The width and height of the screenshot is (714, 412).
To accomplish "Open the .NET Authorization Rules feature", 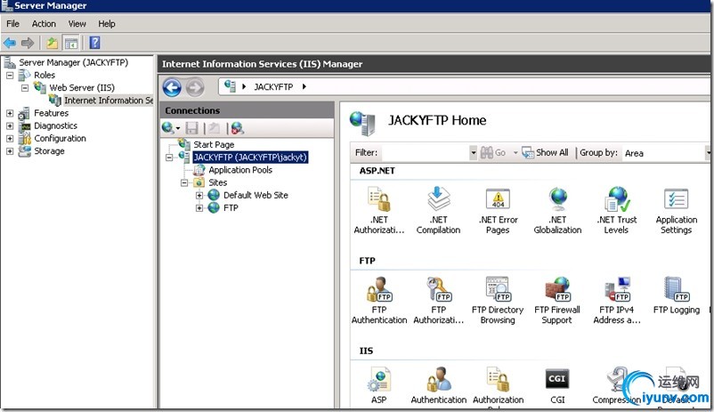I will 379,210.
